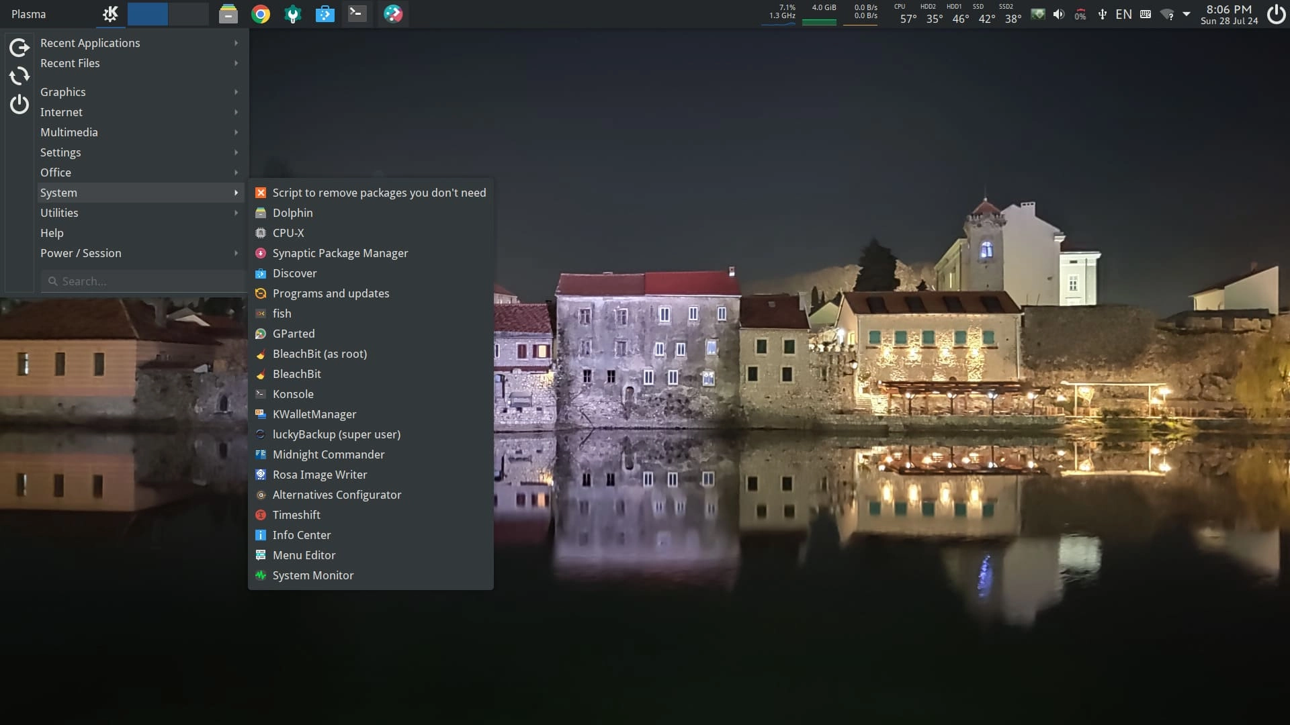This screenshot has height=725, width=1290.
Task: Click the launcher Search field
Action: 142,281
